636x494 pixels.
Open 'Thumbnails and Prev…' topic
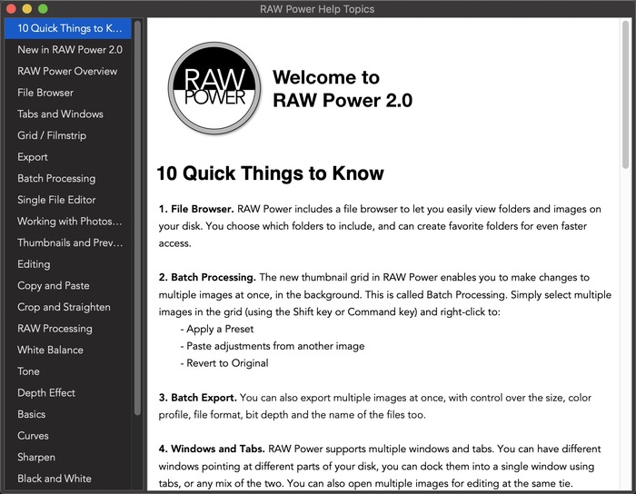[68, 243]
